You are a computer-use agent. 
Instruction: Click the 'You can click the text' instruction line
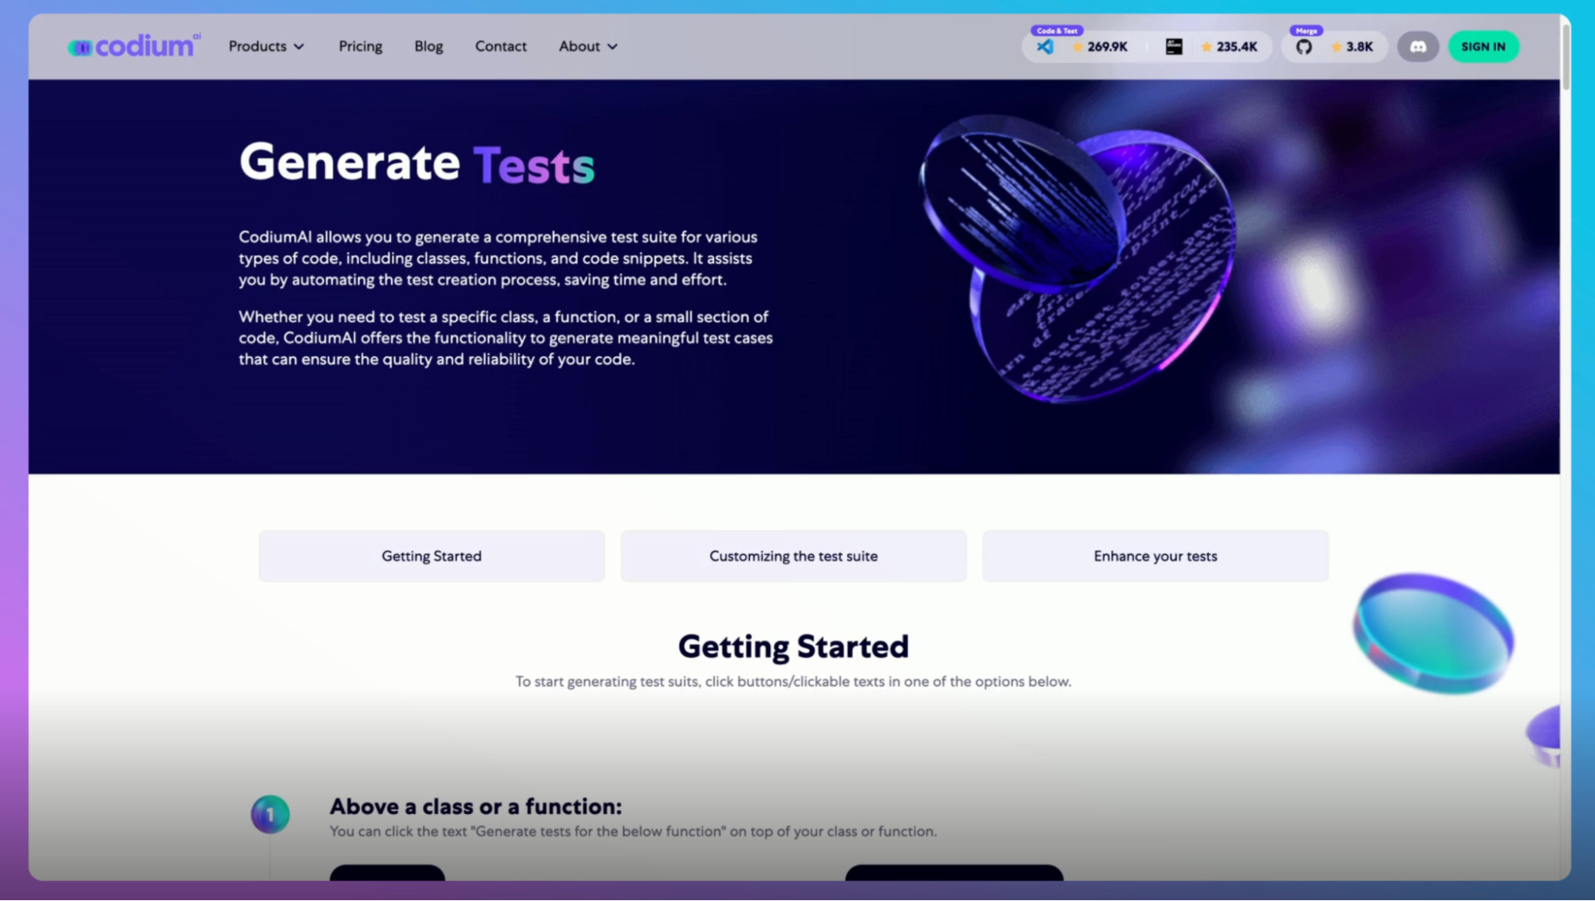pos(633,831)
